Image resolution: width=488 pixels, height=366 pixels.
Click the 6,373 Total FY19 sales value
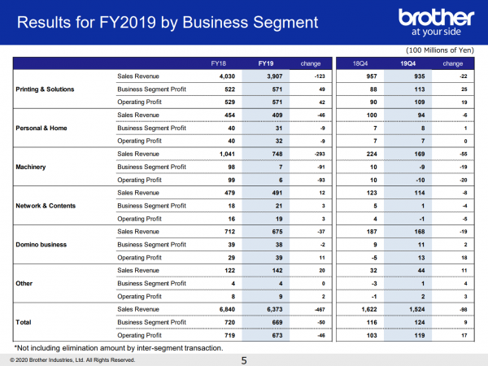click(x=275, y=309)
